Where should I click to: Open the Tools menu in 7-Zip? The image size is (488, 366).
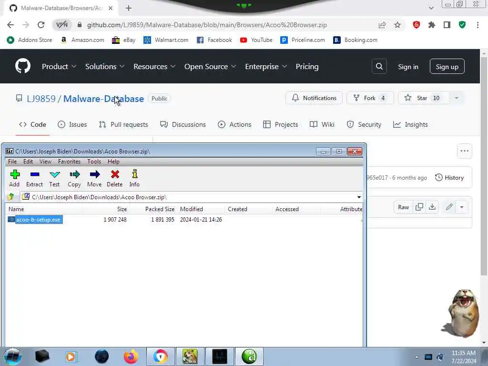coord(94,161)
